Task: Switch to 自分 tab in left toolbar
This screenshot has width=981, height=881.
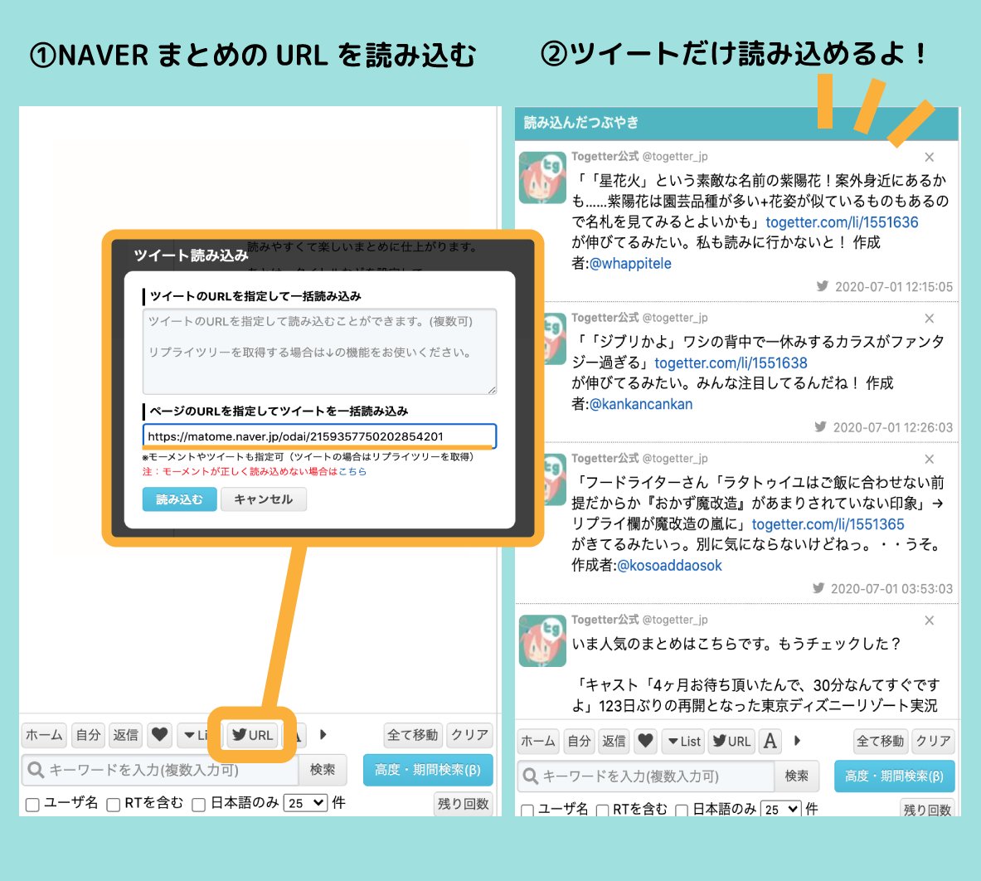Action: [x=88, y=735]
